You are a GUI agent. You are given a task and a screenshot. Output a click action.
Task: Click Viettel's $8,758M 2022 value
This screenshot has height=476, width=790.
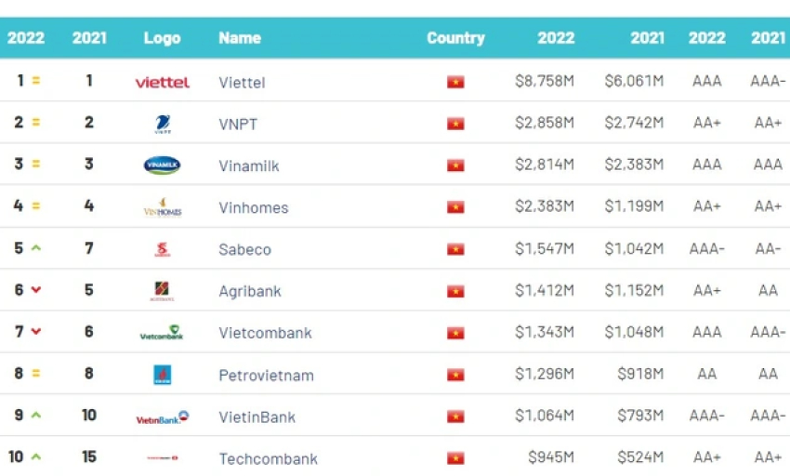coord(545,81)
